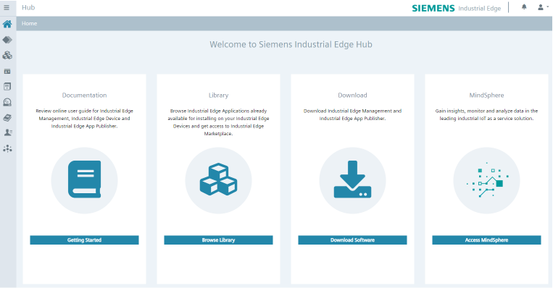
Task: Open the book icon in the sidebar
Action: [x=7, y=118]
